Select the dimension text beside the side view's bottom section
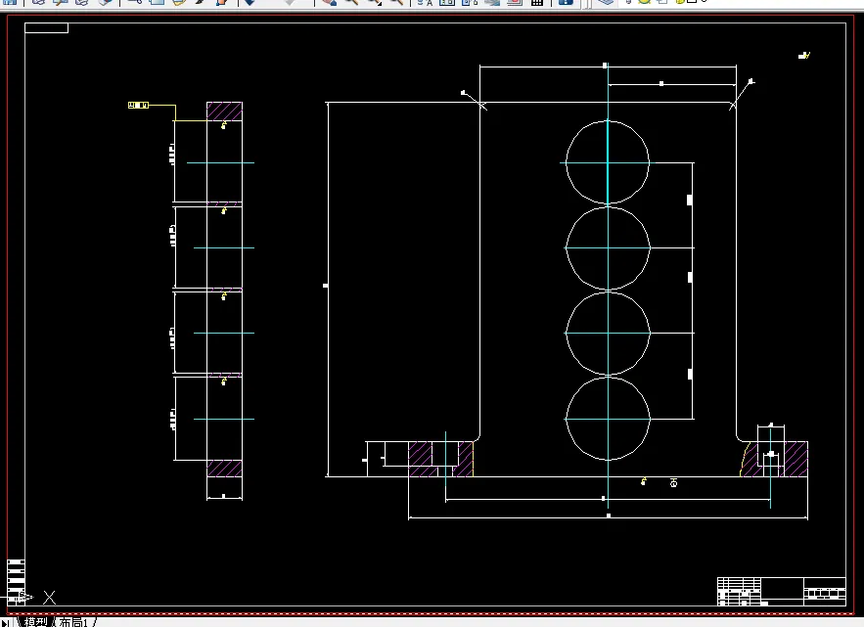This screenshot has height=627, width=864. (172, 420)
